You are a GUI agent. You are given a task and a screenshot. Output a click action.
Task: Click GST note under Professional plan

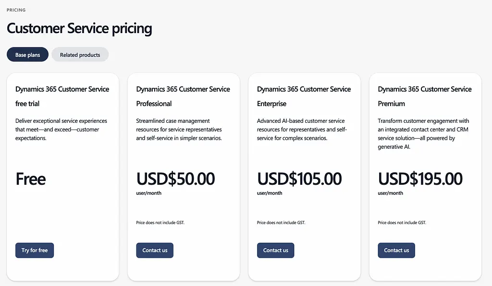coord(160,223)
